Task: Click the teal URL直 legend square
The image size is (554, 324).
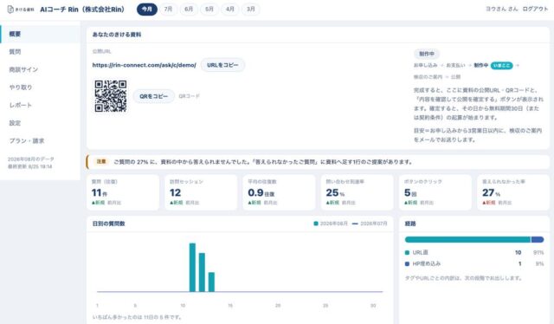Action: [407, 253]
